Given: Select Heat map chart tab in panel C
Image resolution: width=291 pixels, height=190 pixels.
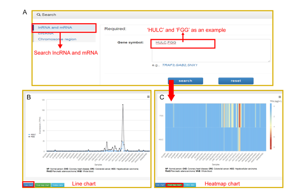Looking at the screenshot, I should (175, 185).
